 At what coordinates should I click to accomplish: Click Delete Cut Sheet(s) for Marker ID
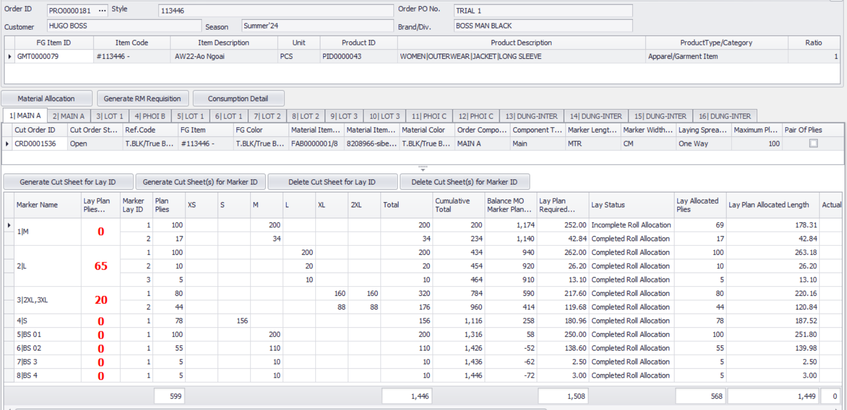pyautogui.click(x=464, y=182)
